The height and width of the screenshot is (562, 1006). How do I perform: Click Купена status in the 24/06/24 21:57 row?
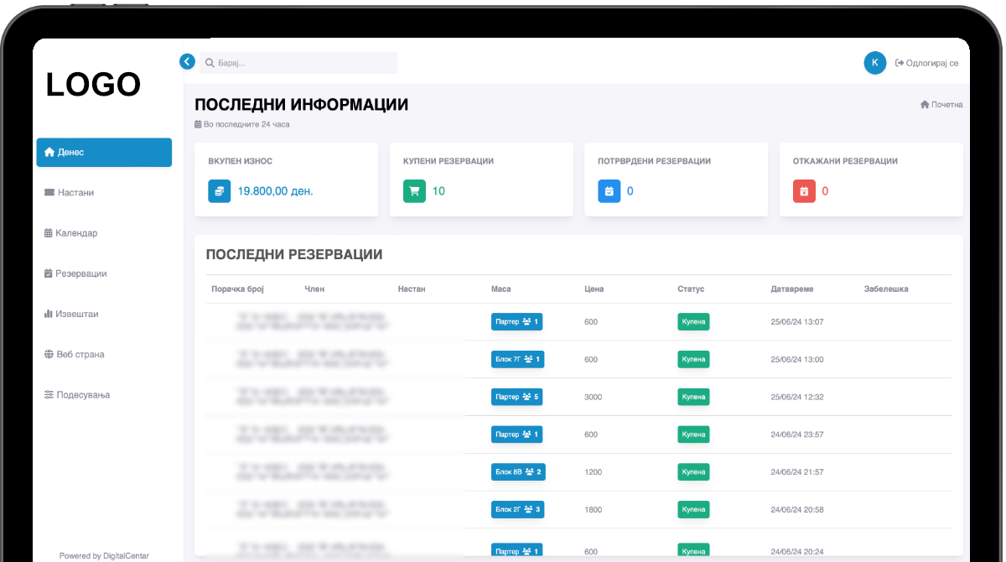693,472
